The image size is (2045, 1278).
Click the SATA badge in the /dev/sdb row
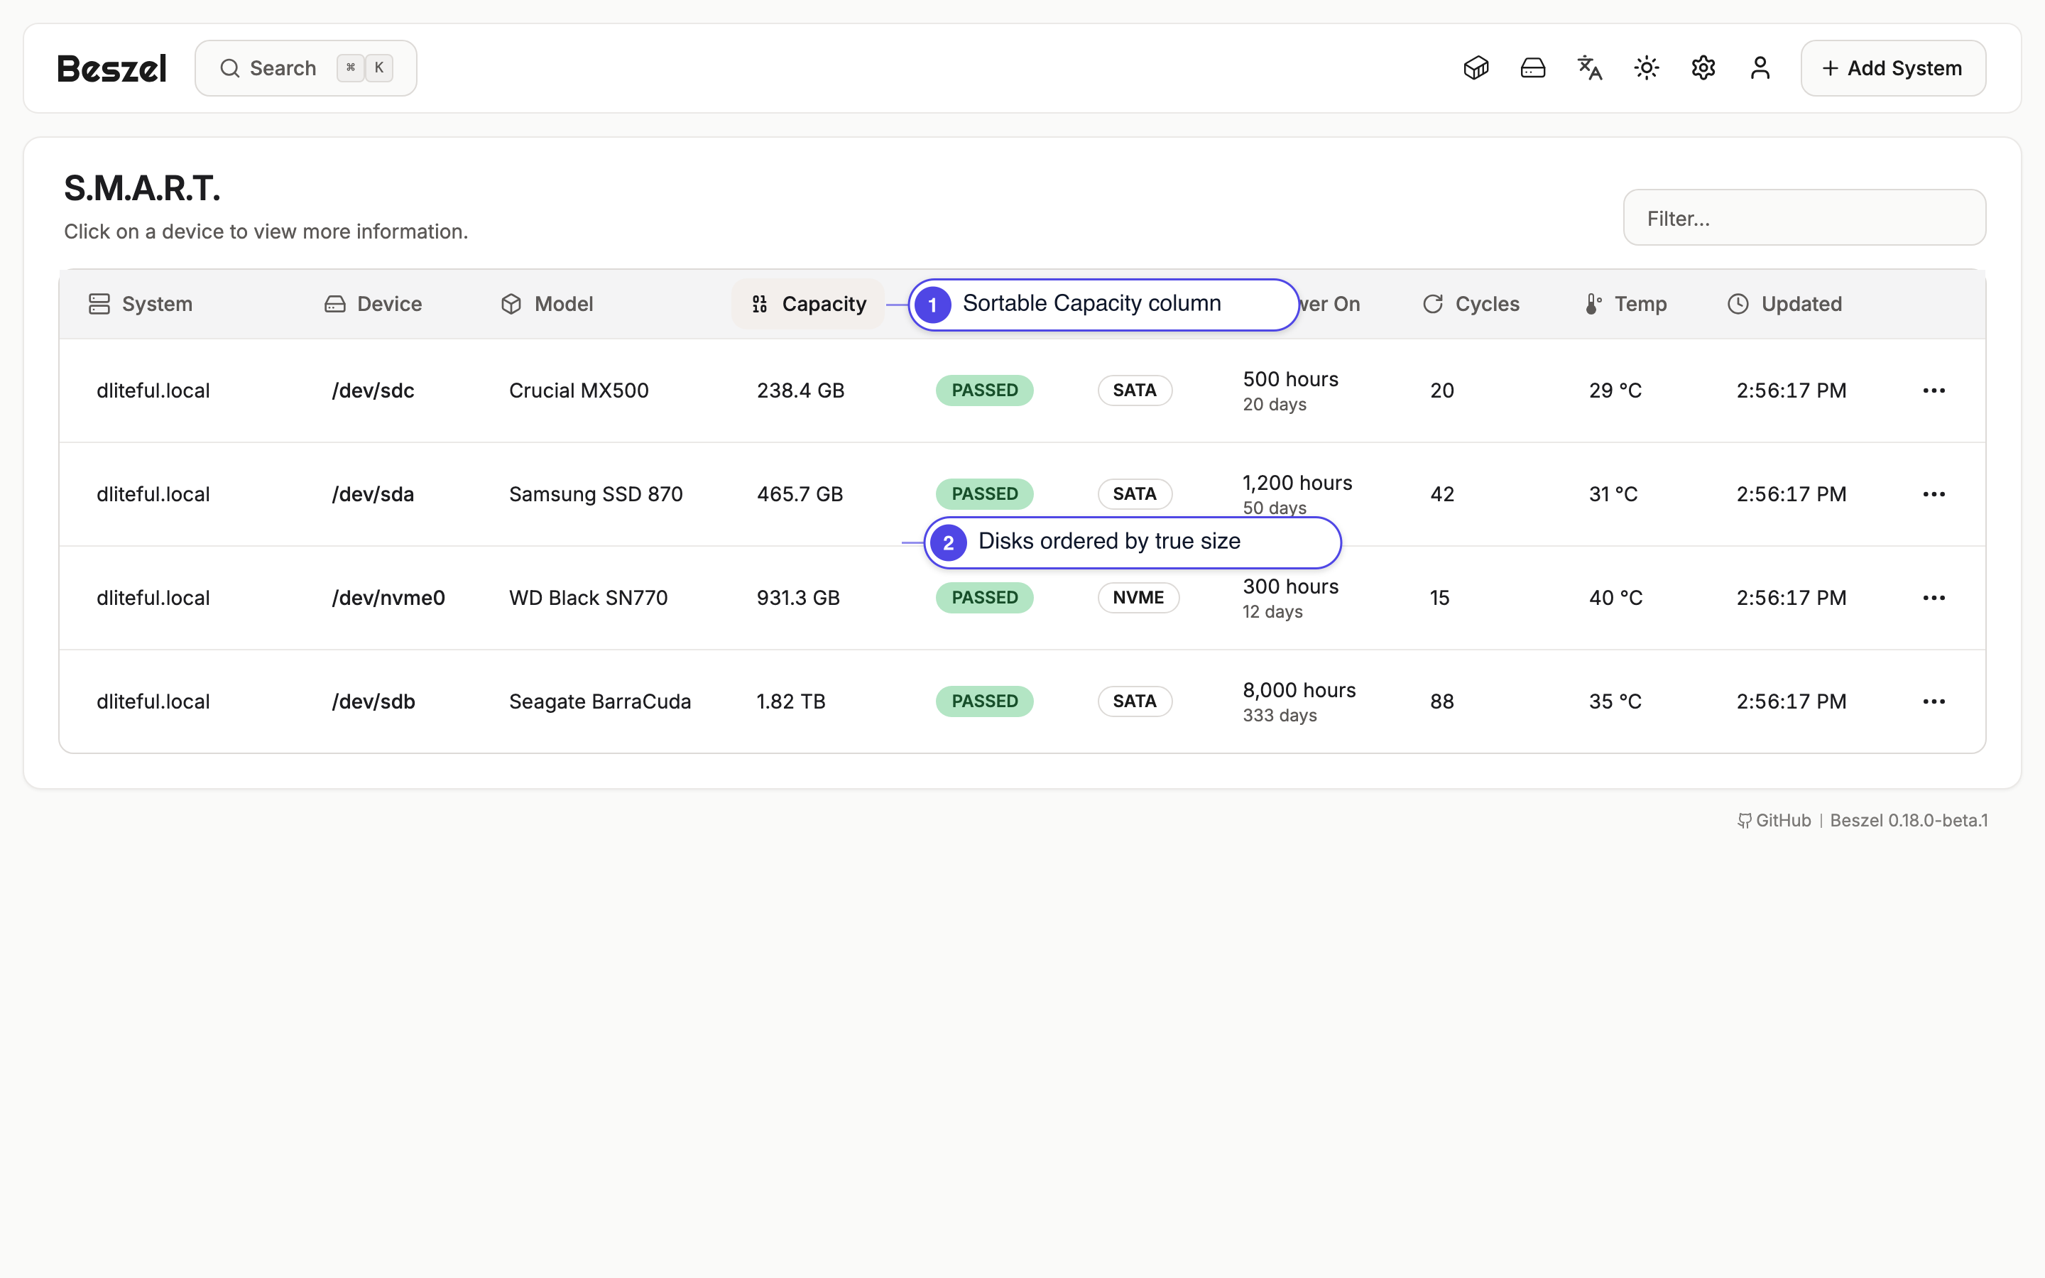click(1134, 701)
